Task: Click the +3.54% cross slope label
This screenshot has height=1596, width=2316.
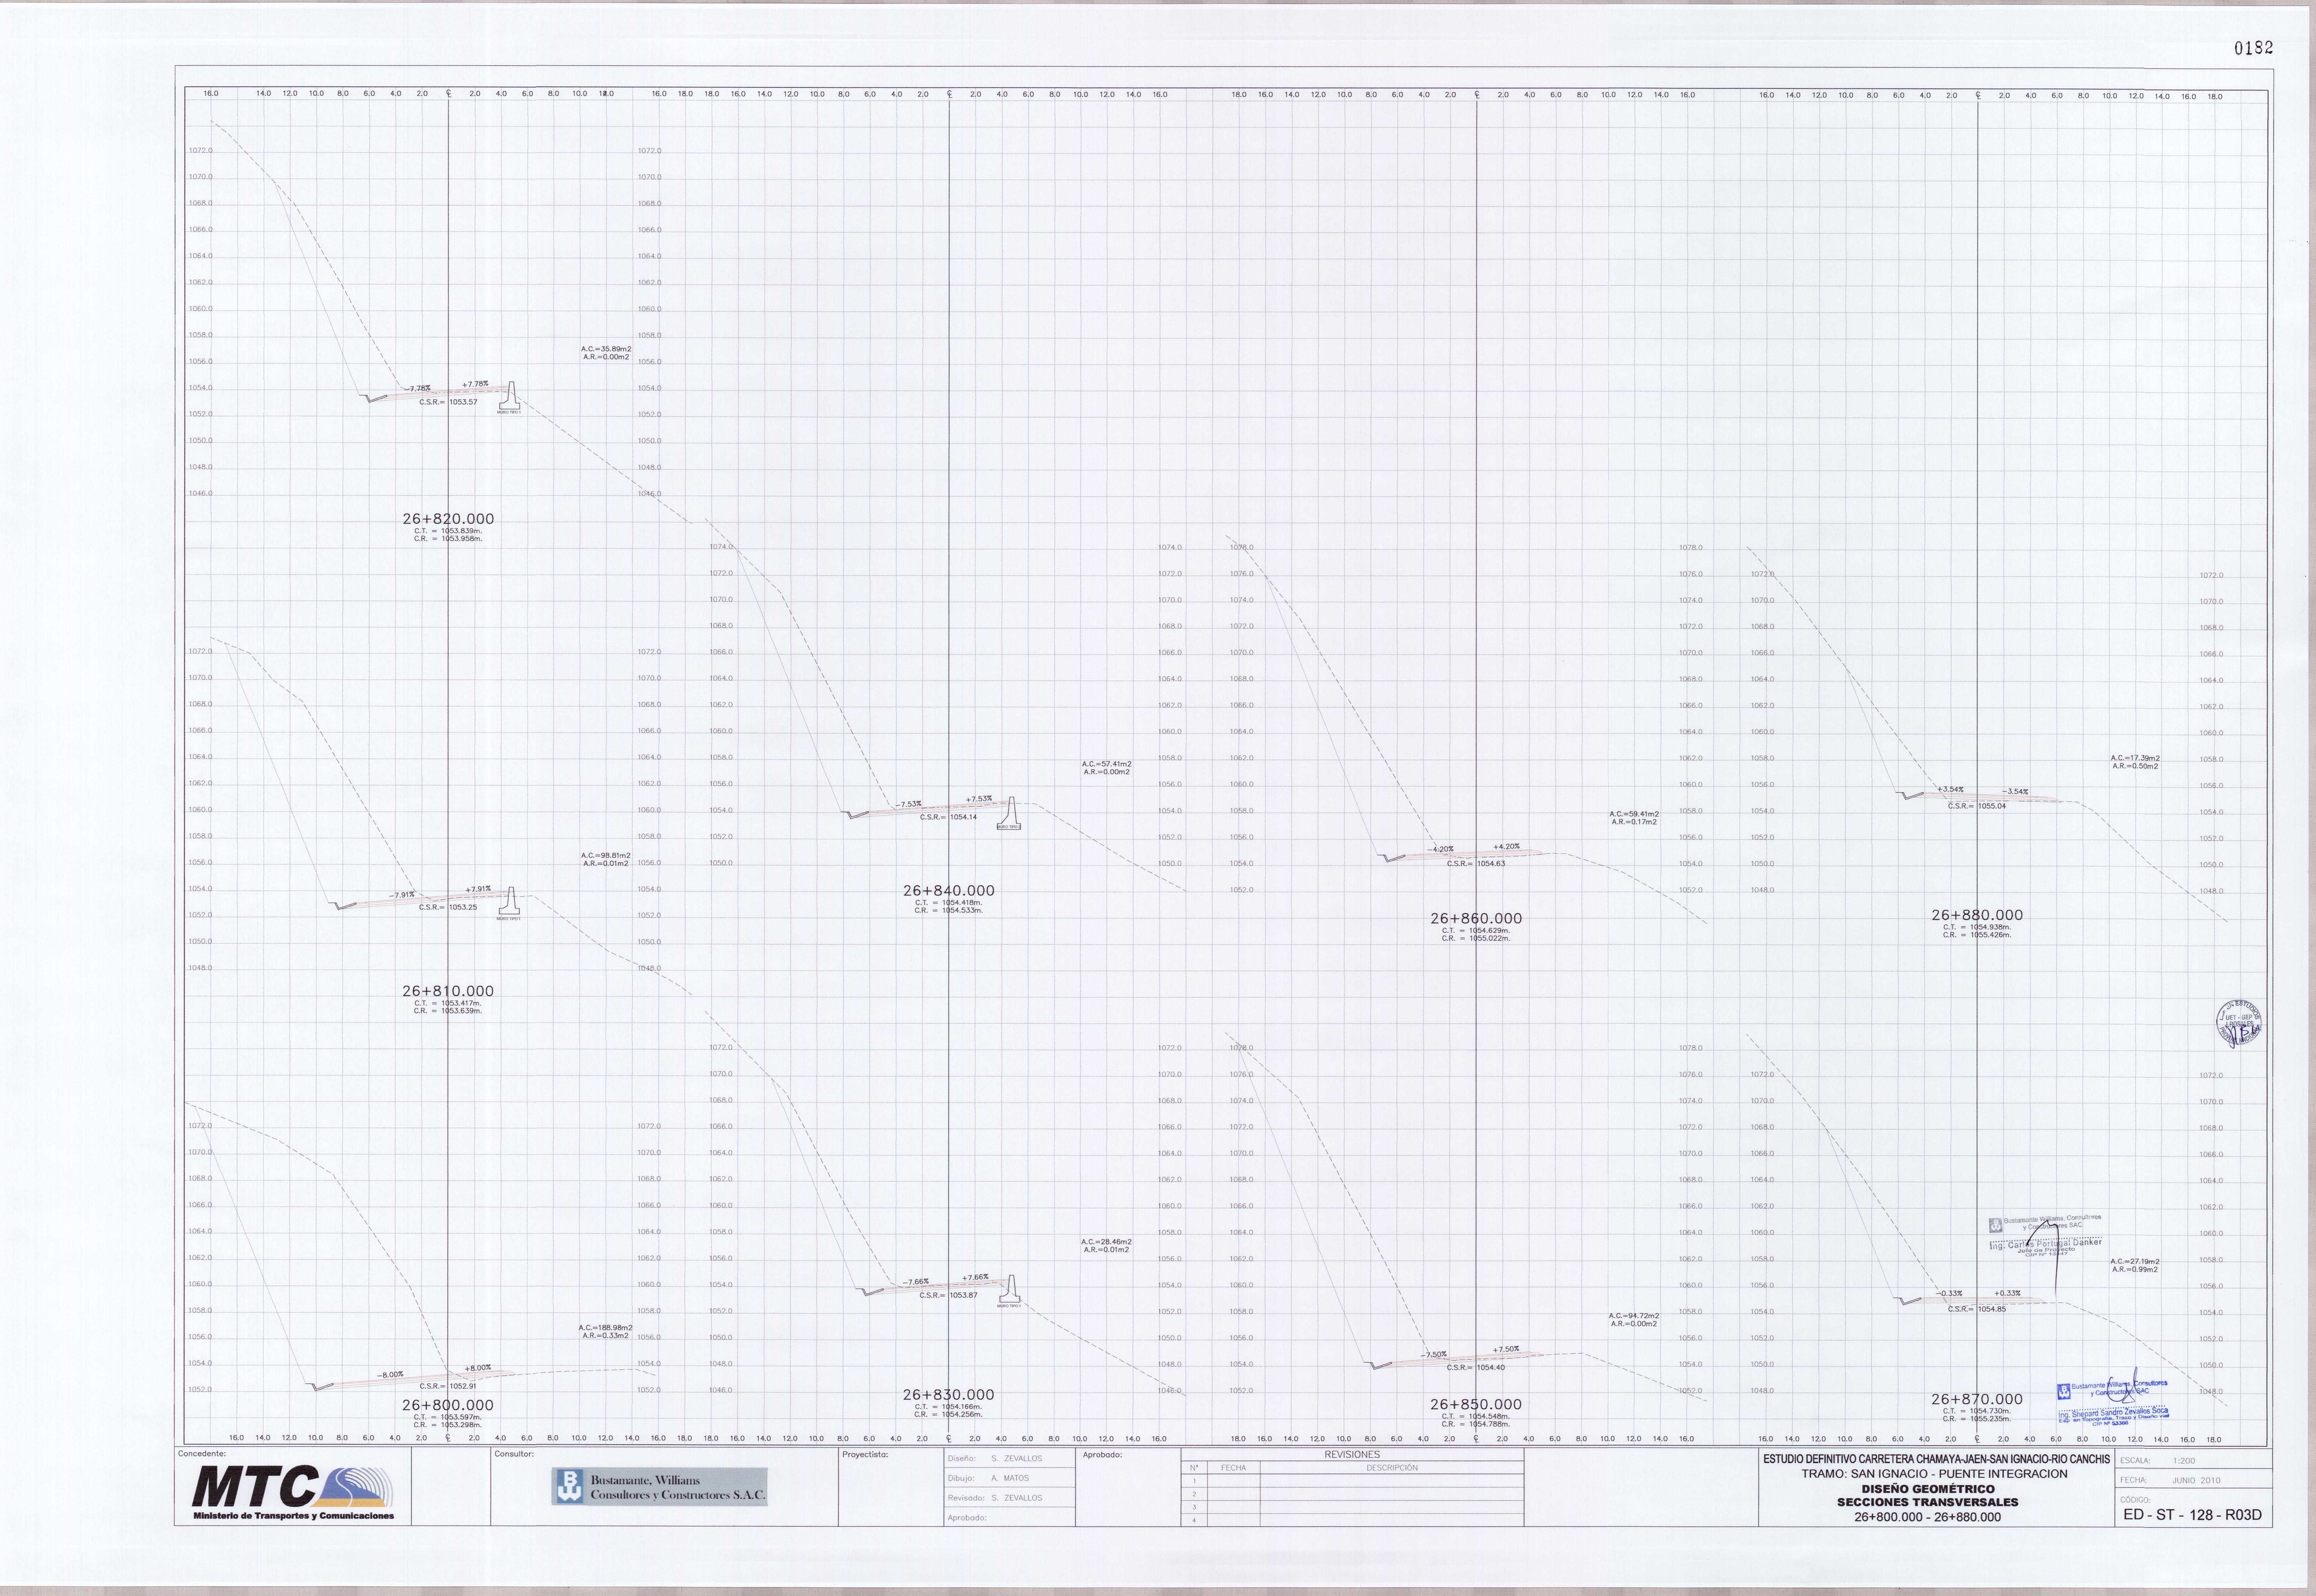Action: tap(1950, 790)
